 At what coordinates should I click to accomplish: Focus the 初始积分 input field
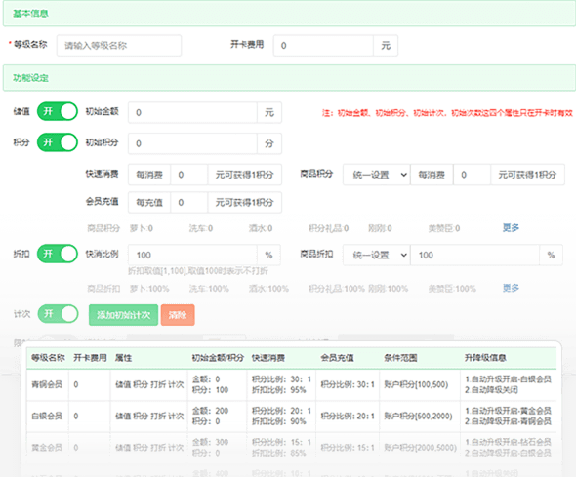coord(192,143)
